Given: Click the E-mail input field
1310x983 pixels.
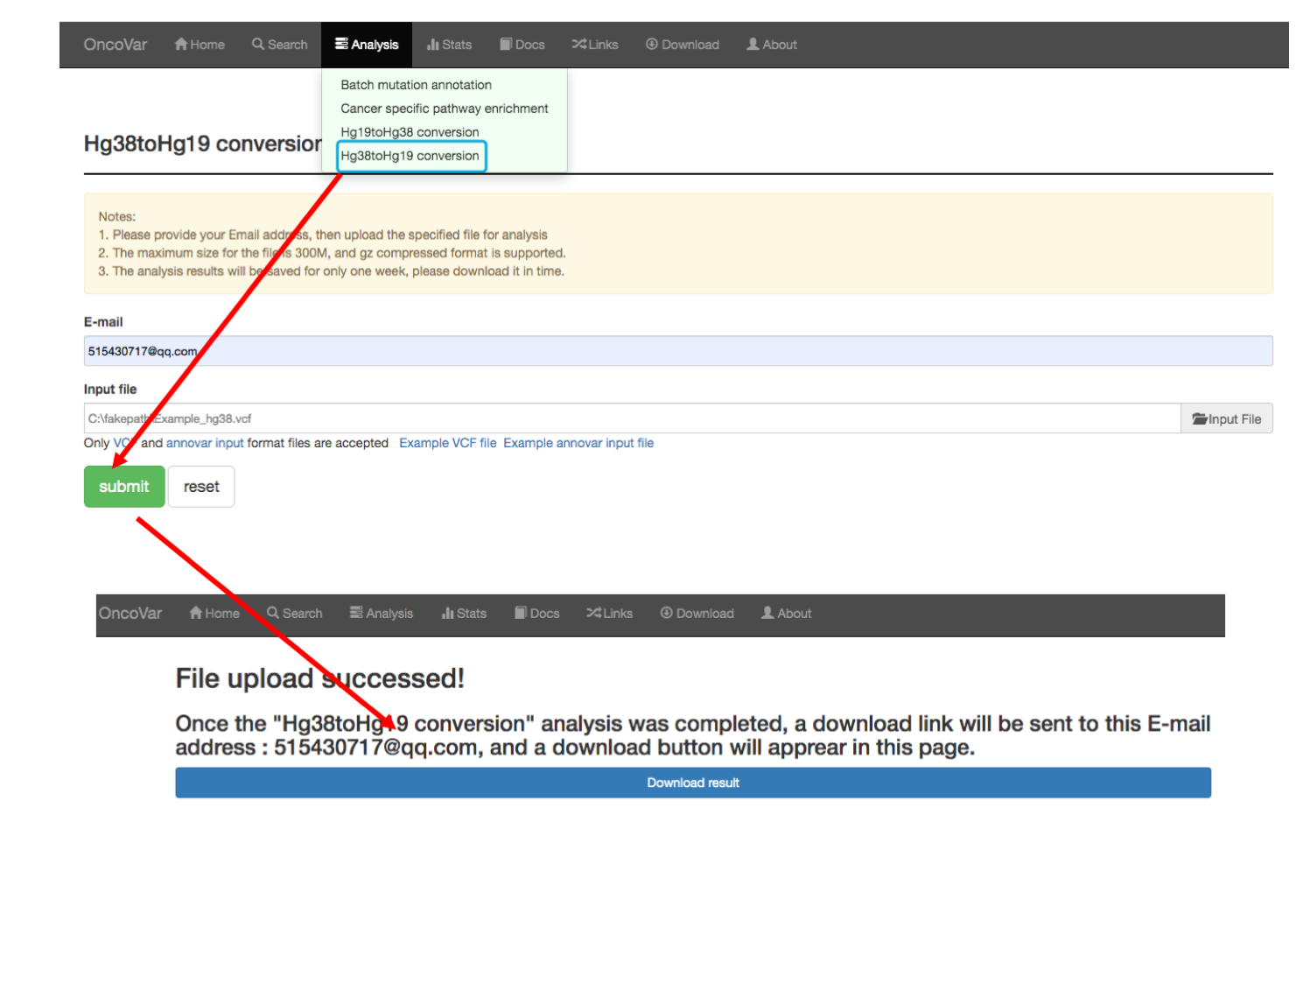Looking at the screenshot, I should coord(678,351).
